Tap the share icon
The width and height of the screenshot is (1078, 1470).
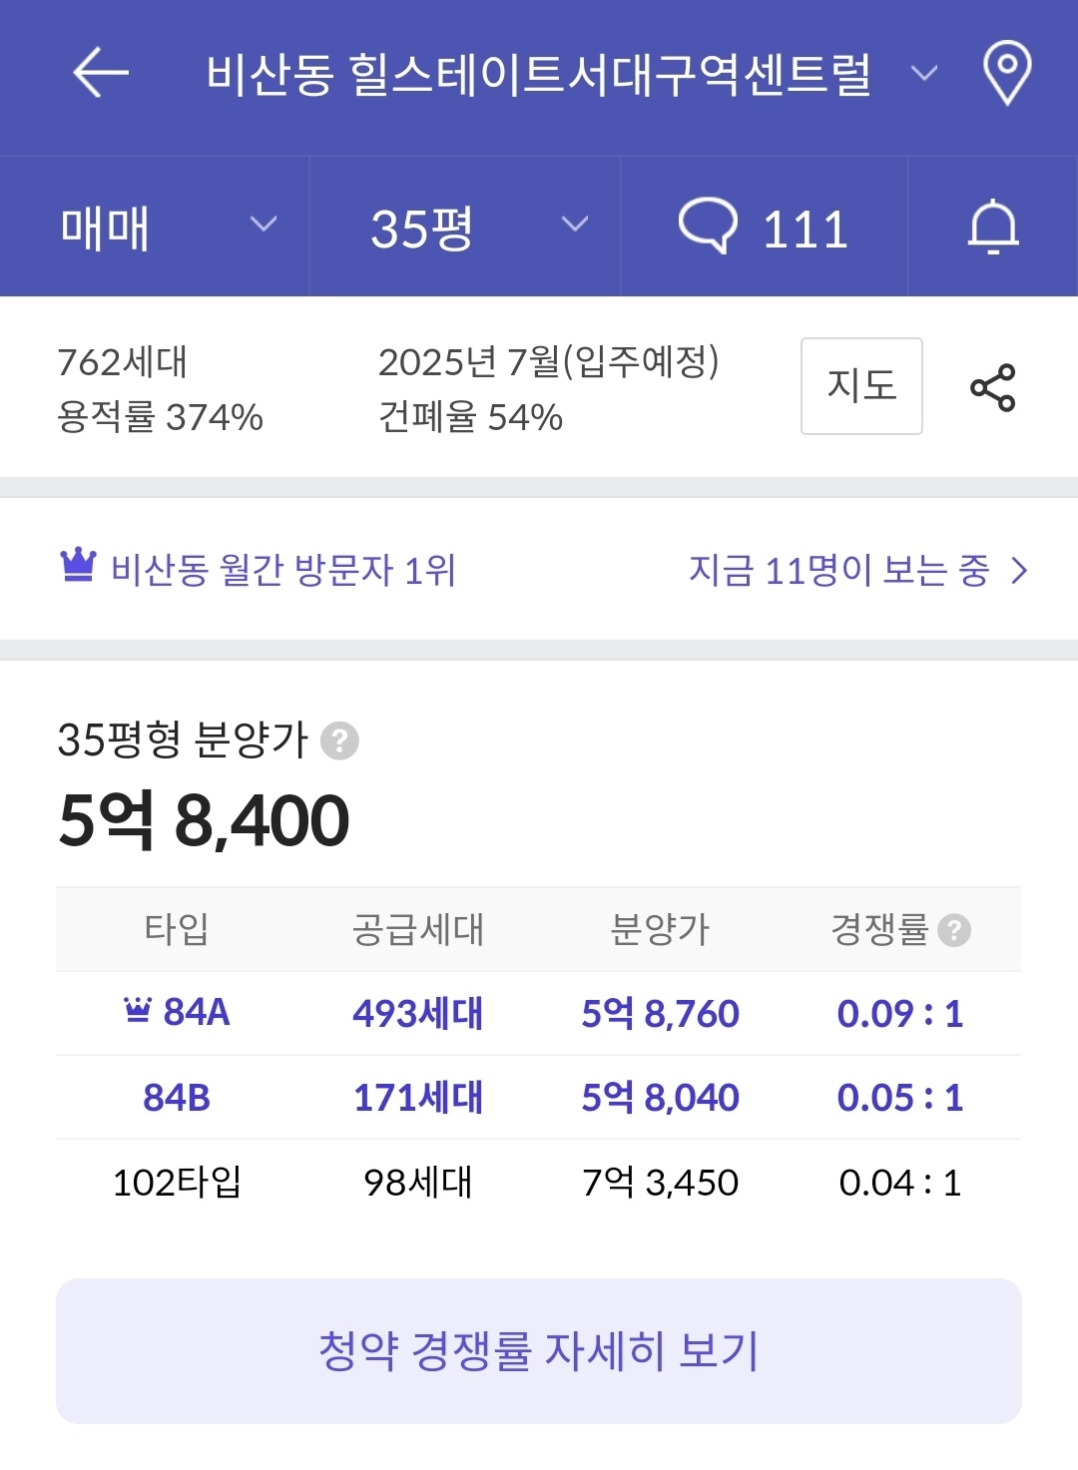992,387
